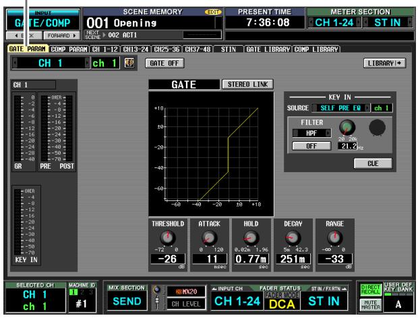Click the INPUT GATE/COMP function button
Image resolution: width=418 pixels, height=318 pixels.
pos(43,20)
